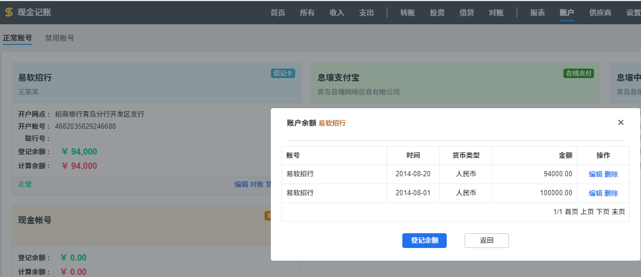Image resolution: width=641 pixels, height=277 pixels.
Task: Open the 报表 menu item
Action: tap(538, 13)
